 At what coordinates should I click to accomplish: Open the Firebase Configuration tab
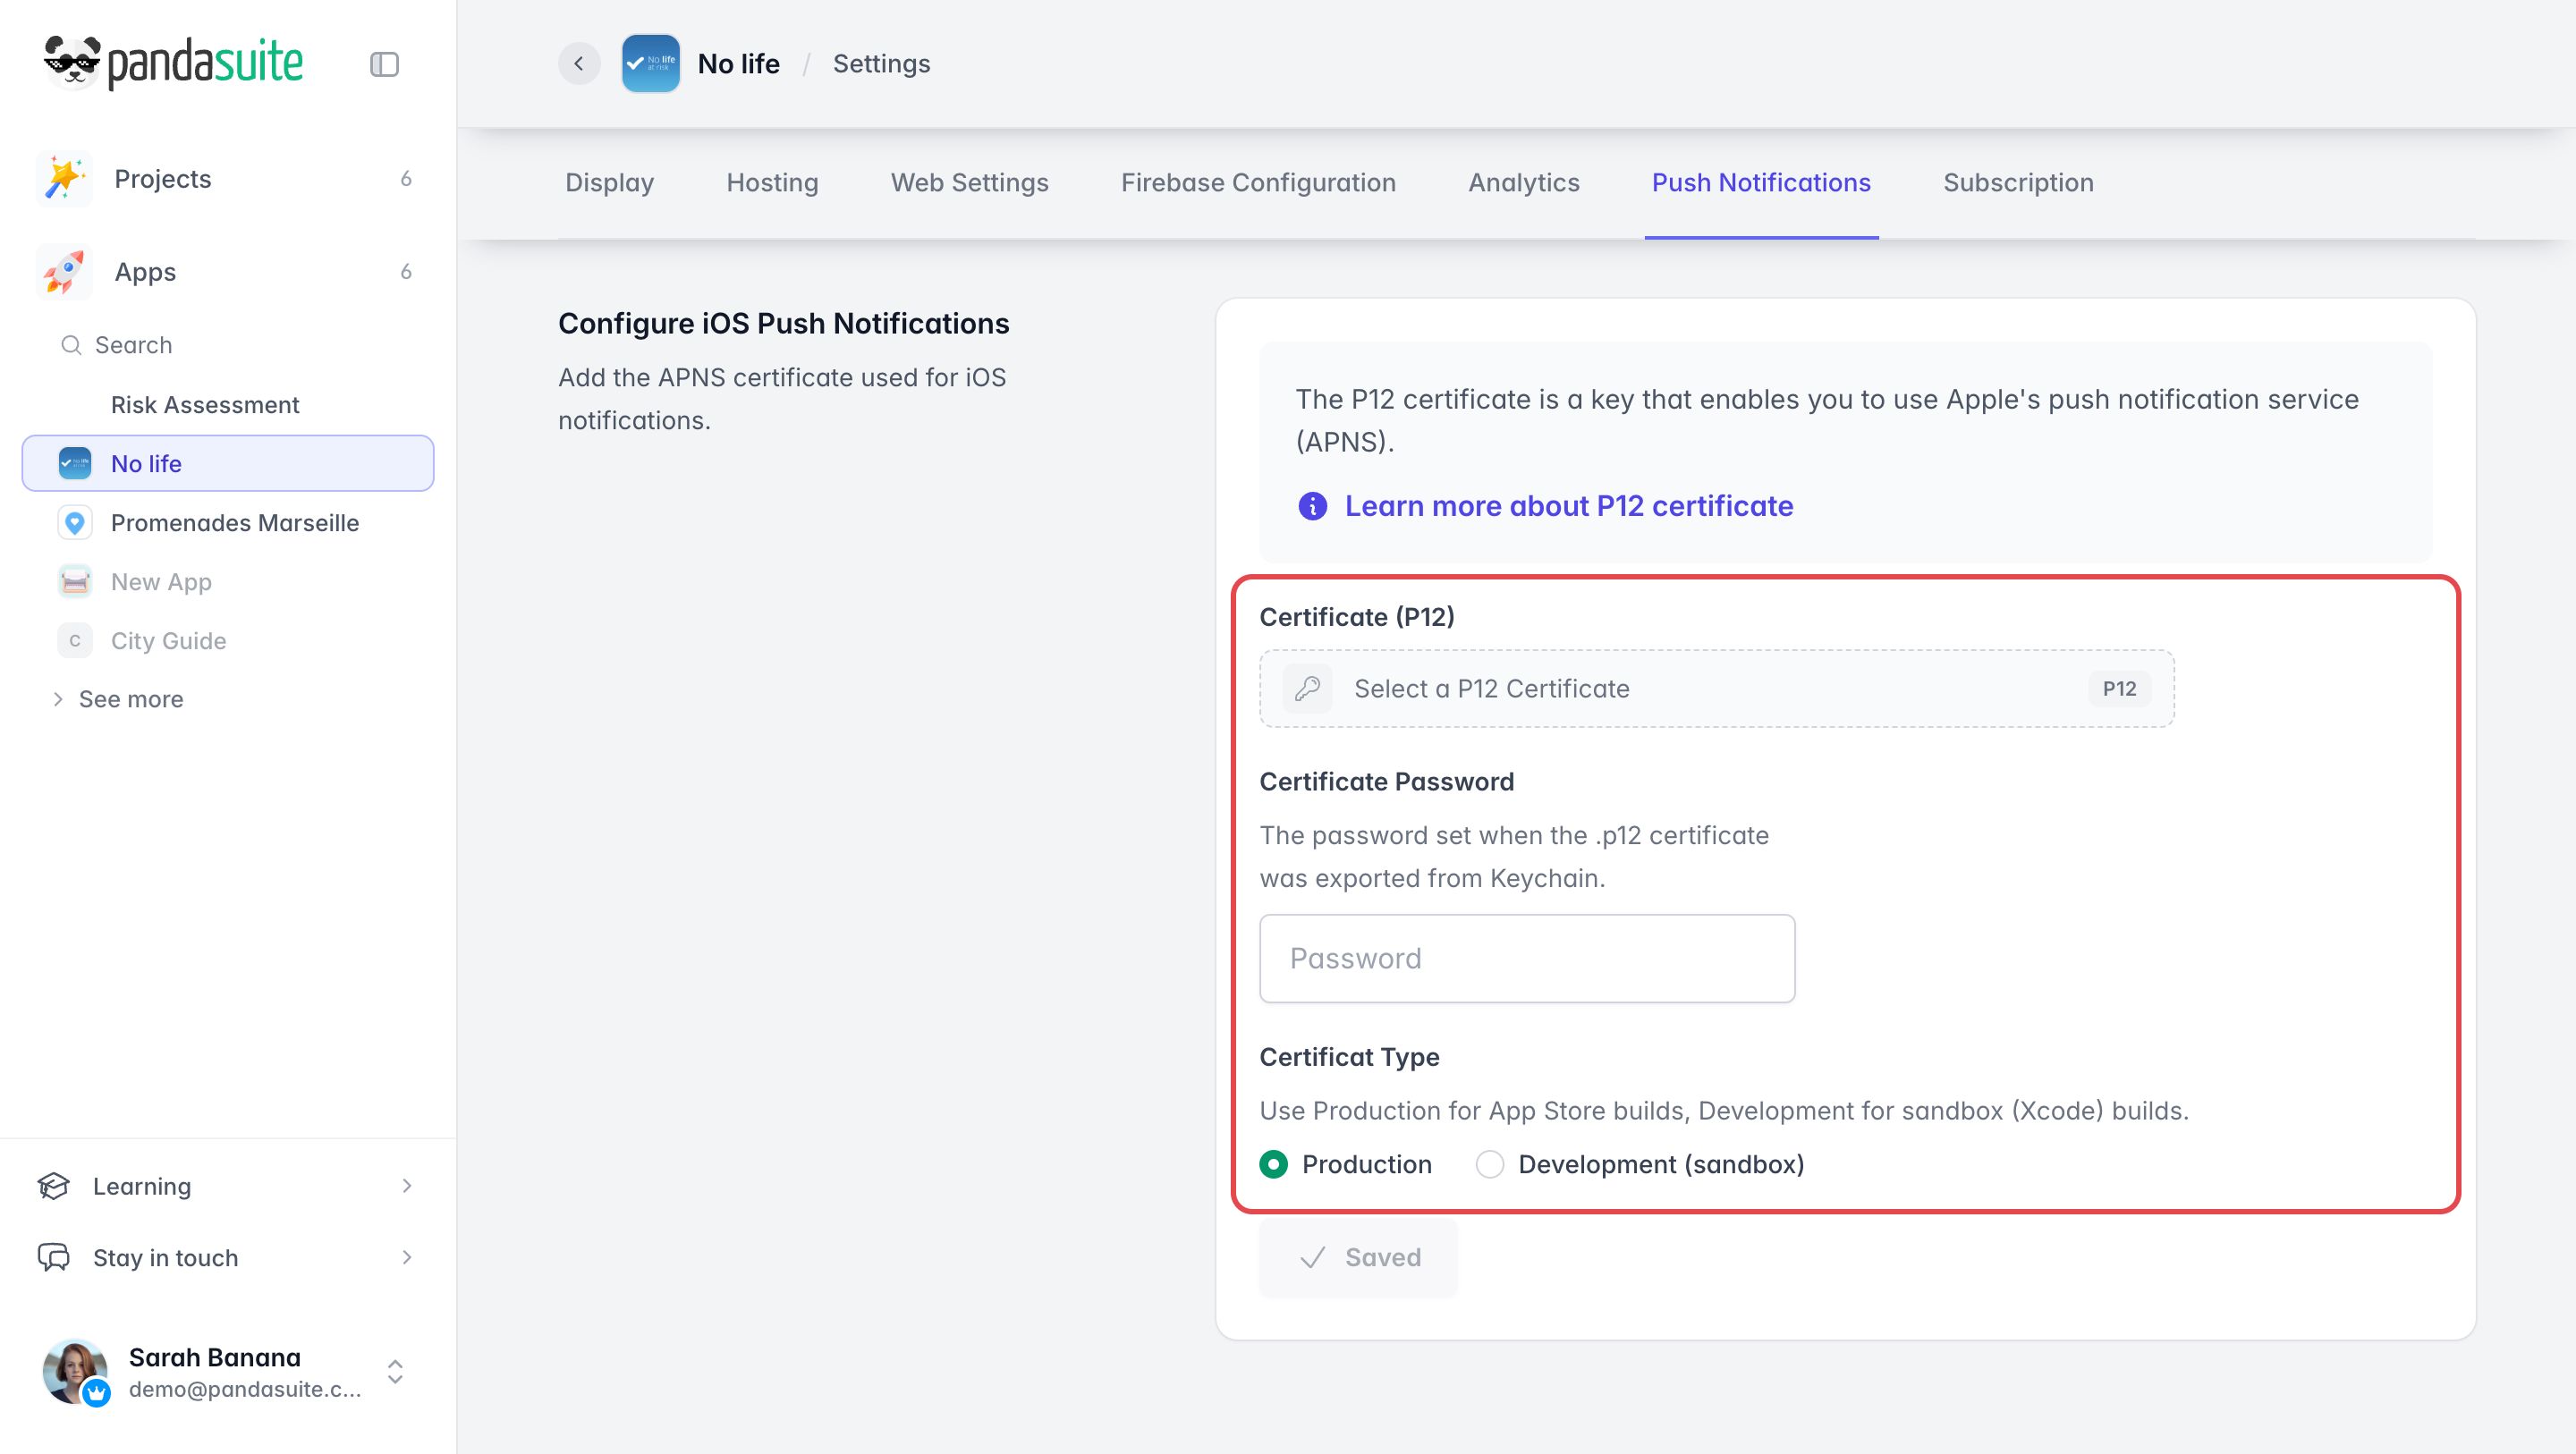[x=1258, y=183]
